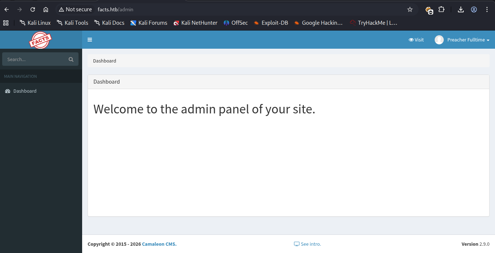Open the TryHackMe bookmark
Screen dimensions: 495x253
tap(374, 23)
